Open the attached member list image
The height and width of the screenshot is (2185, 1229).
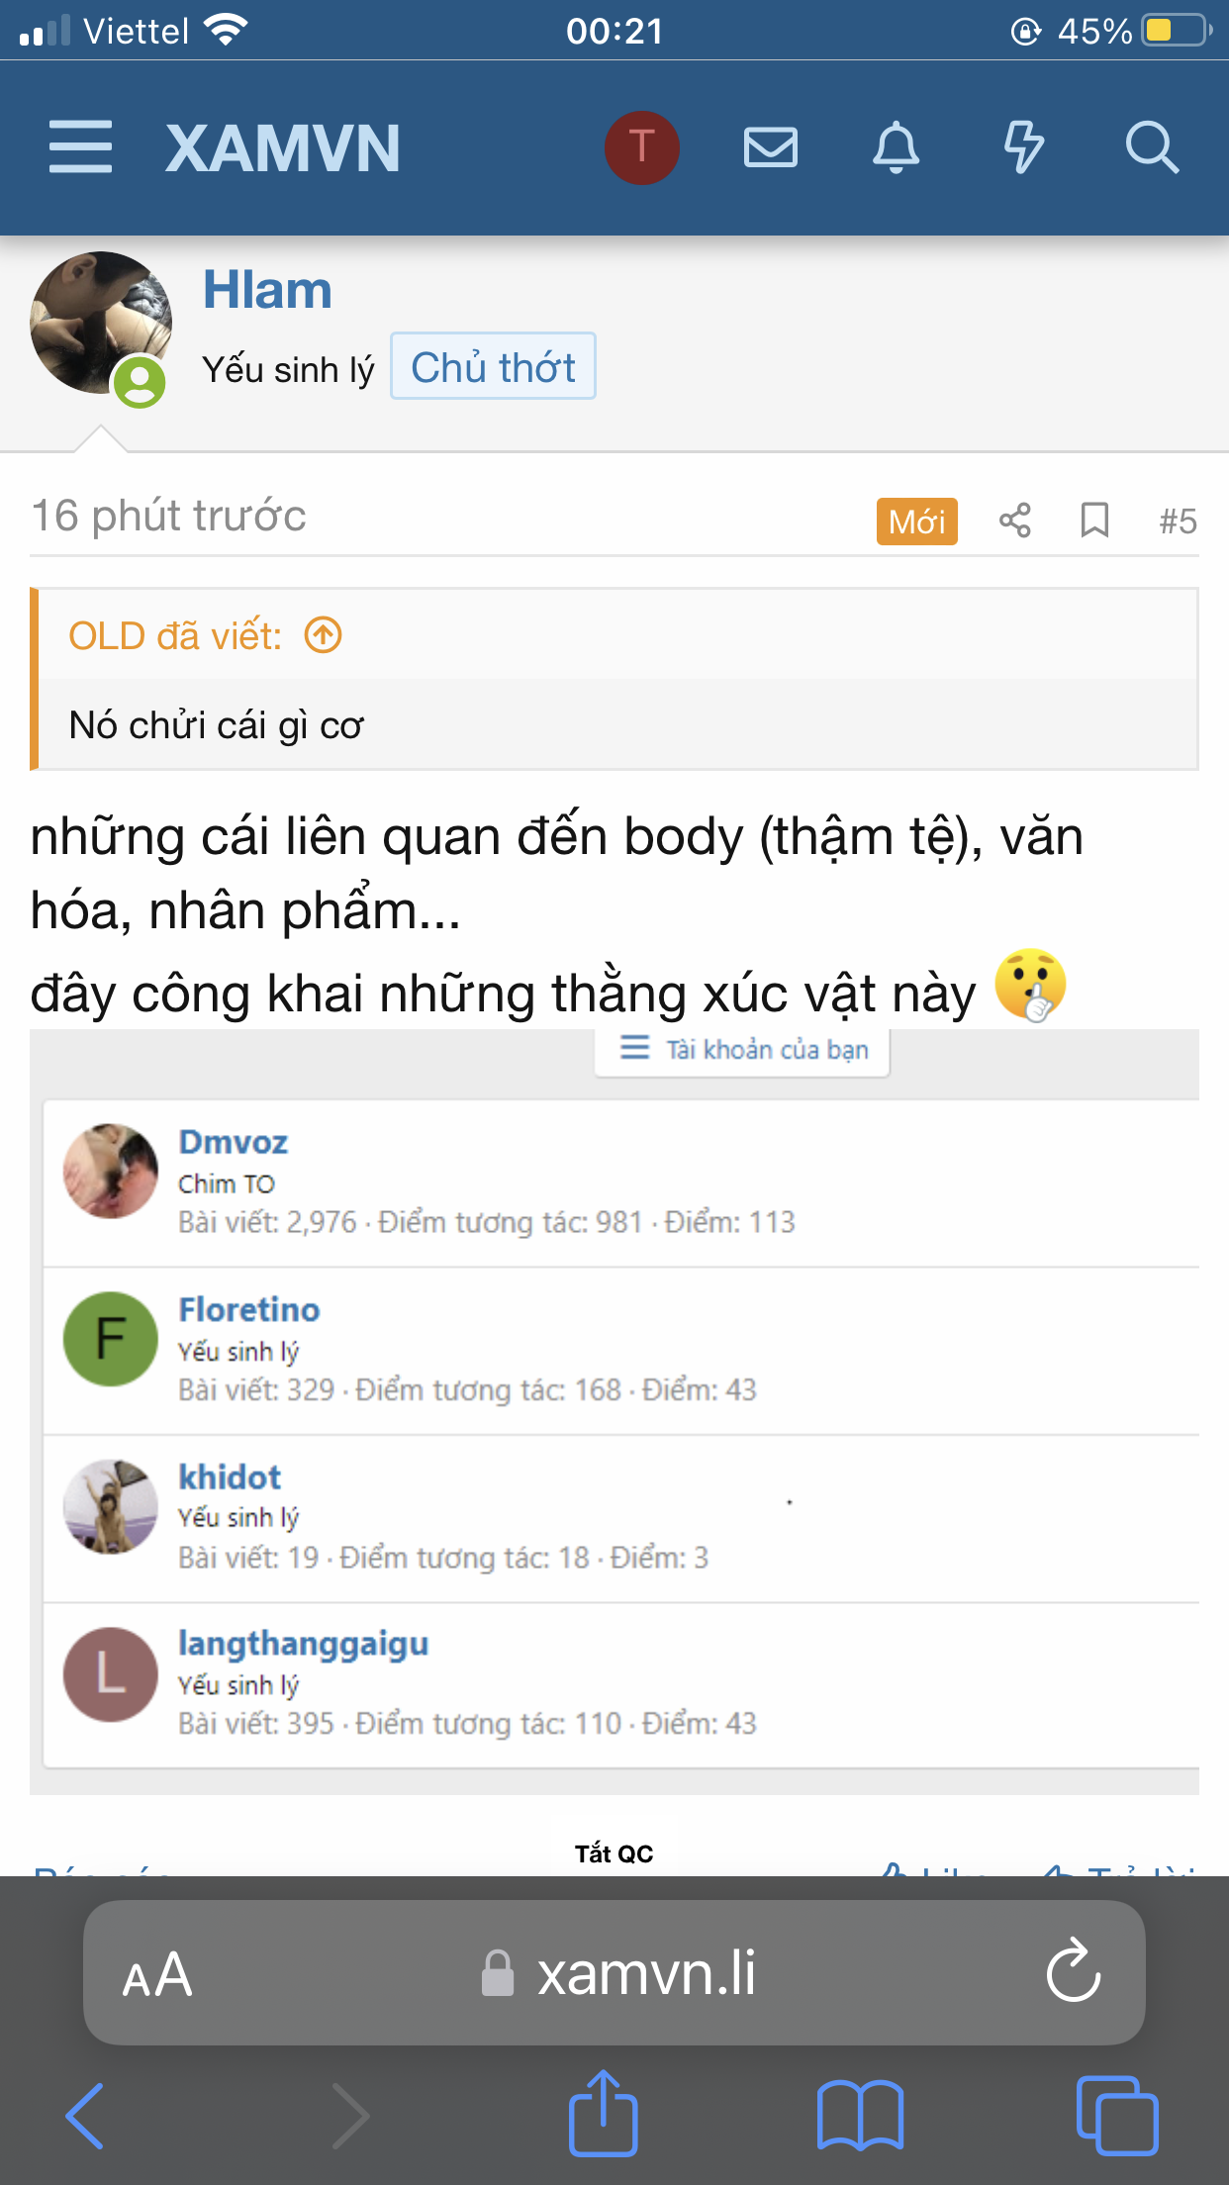(x=614, y=1412)
